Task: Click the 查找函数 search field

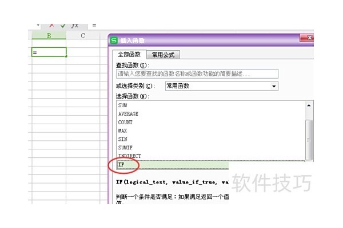Action: pos(197,74)
